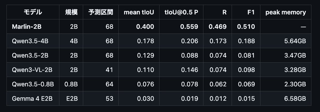This screenshot has height=112, width=320.
Task: Click the mean tIoU column header
Action: click(139, 12)
